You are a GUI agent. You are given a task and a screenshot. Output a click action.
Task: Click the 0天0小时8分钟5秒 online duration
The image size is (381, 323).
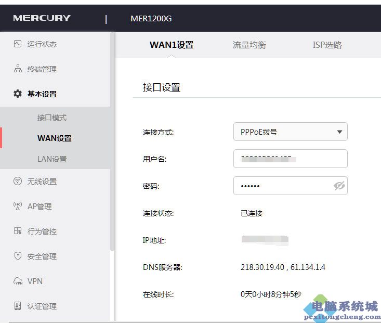coord(271,294)
